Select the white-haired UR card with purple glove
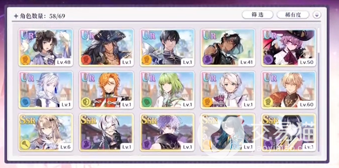The width and height of the screenshot is (339, 168). click(x=228, y=90)
